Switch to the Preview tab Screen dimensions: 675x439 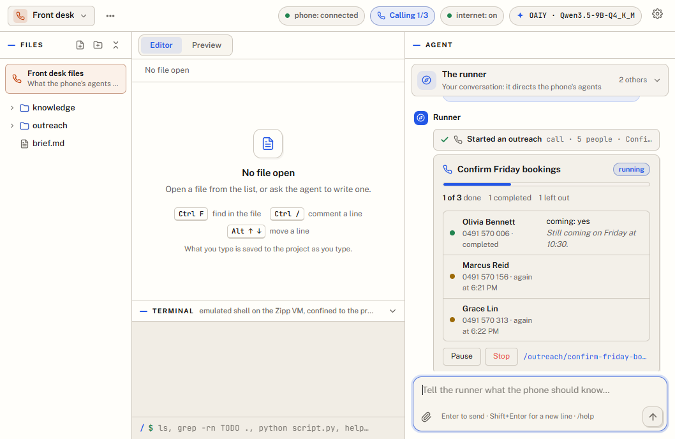pyautogui.click(x=207, y=45)
